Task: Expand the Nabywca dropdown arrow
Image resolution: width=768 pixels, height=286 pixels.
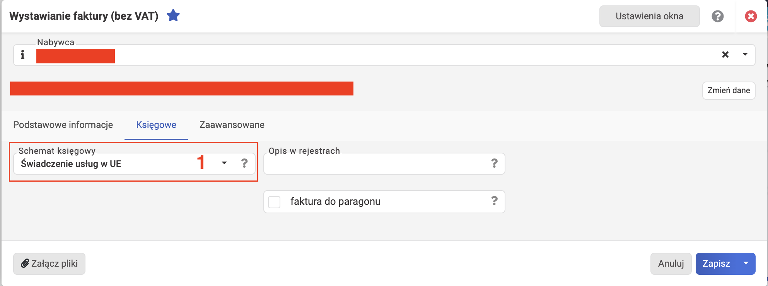Action: (x=745, y=54)
